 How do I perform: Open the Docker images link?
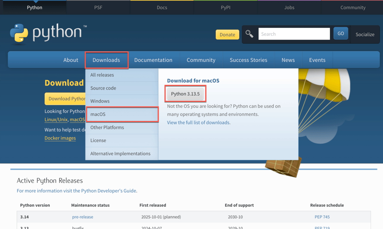(60, 138)
